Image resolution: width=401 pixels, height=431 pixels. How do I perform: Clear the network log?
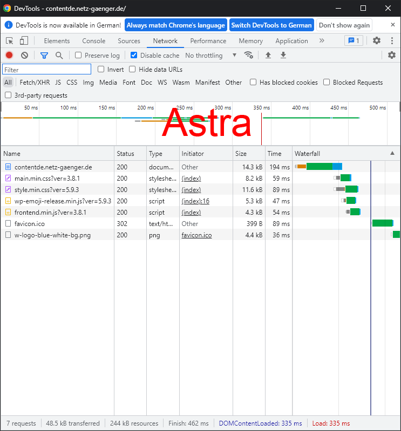24,55
